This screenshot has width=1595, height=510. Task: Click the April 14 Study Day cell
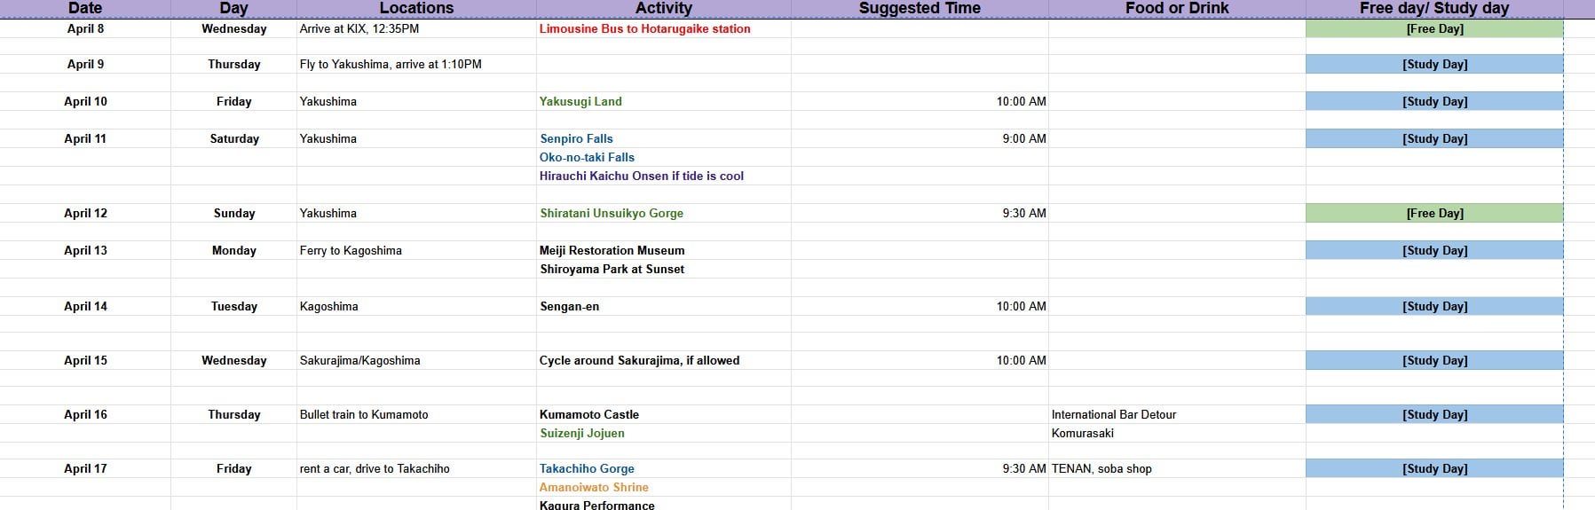tap(1434, 306)
